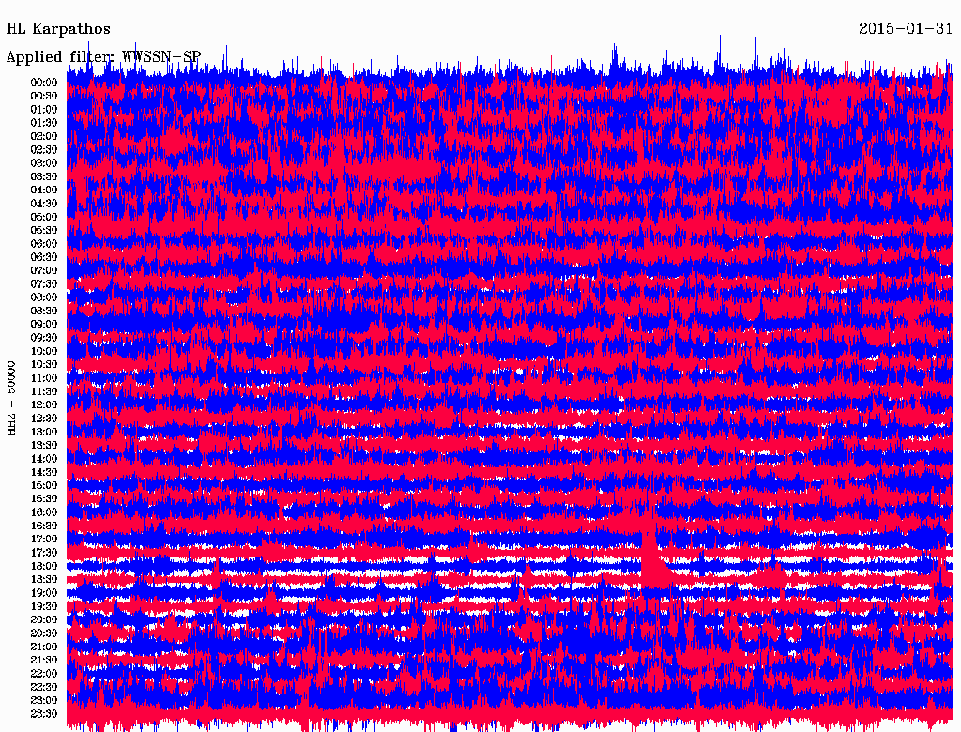961x732 pixels.
Task: Choose the 10:30 time row label
Action: coord(44,364)
